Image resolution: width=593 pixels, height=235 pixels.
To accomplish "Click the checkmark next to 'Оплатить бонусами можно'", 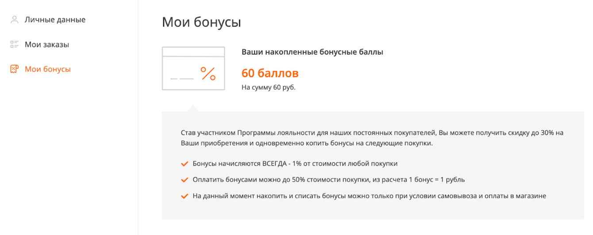I will (x=185, y=180).
